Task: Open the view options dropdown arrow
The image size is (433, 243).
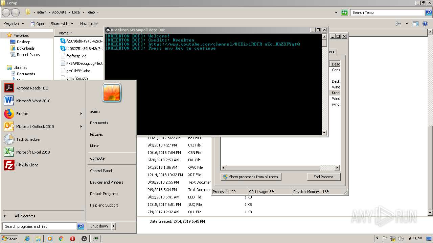Action: 407,24
